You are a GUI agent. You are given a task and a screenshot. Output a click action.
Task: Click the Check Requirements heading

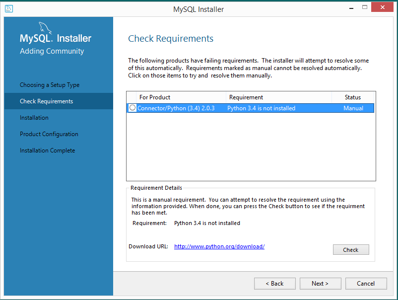[171, 39]
